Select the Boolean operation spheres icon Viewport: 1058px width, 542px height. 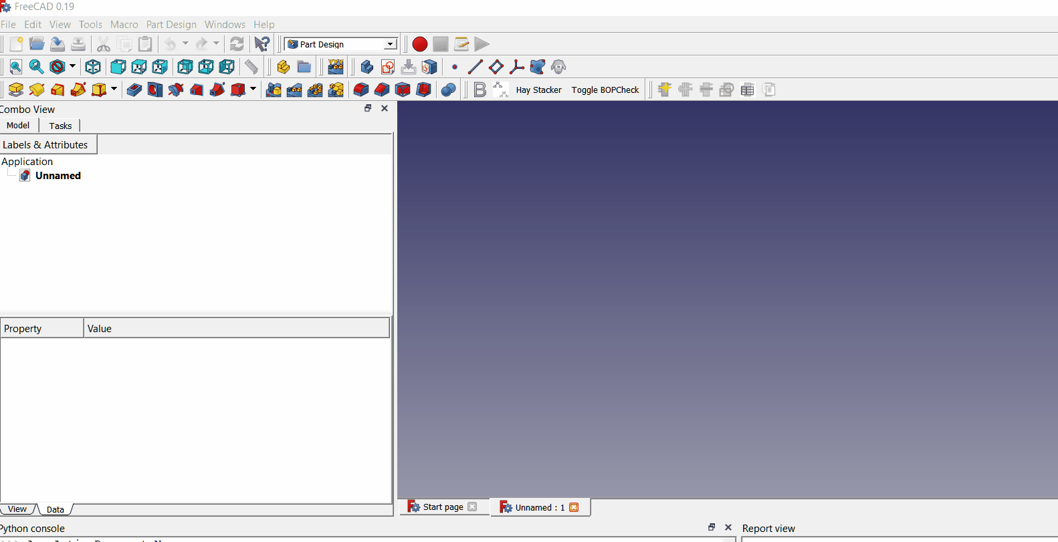[449, 90]
